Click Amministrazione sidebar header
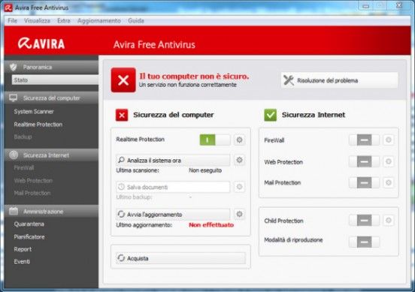Viewport: 415px width, 292px height. tap(51, 211)
